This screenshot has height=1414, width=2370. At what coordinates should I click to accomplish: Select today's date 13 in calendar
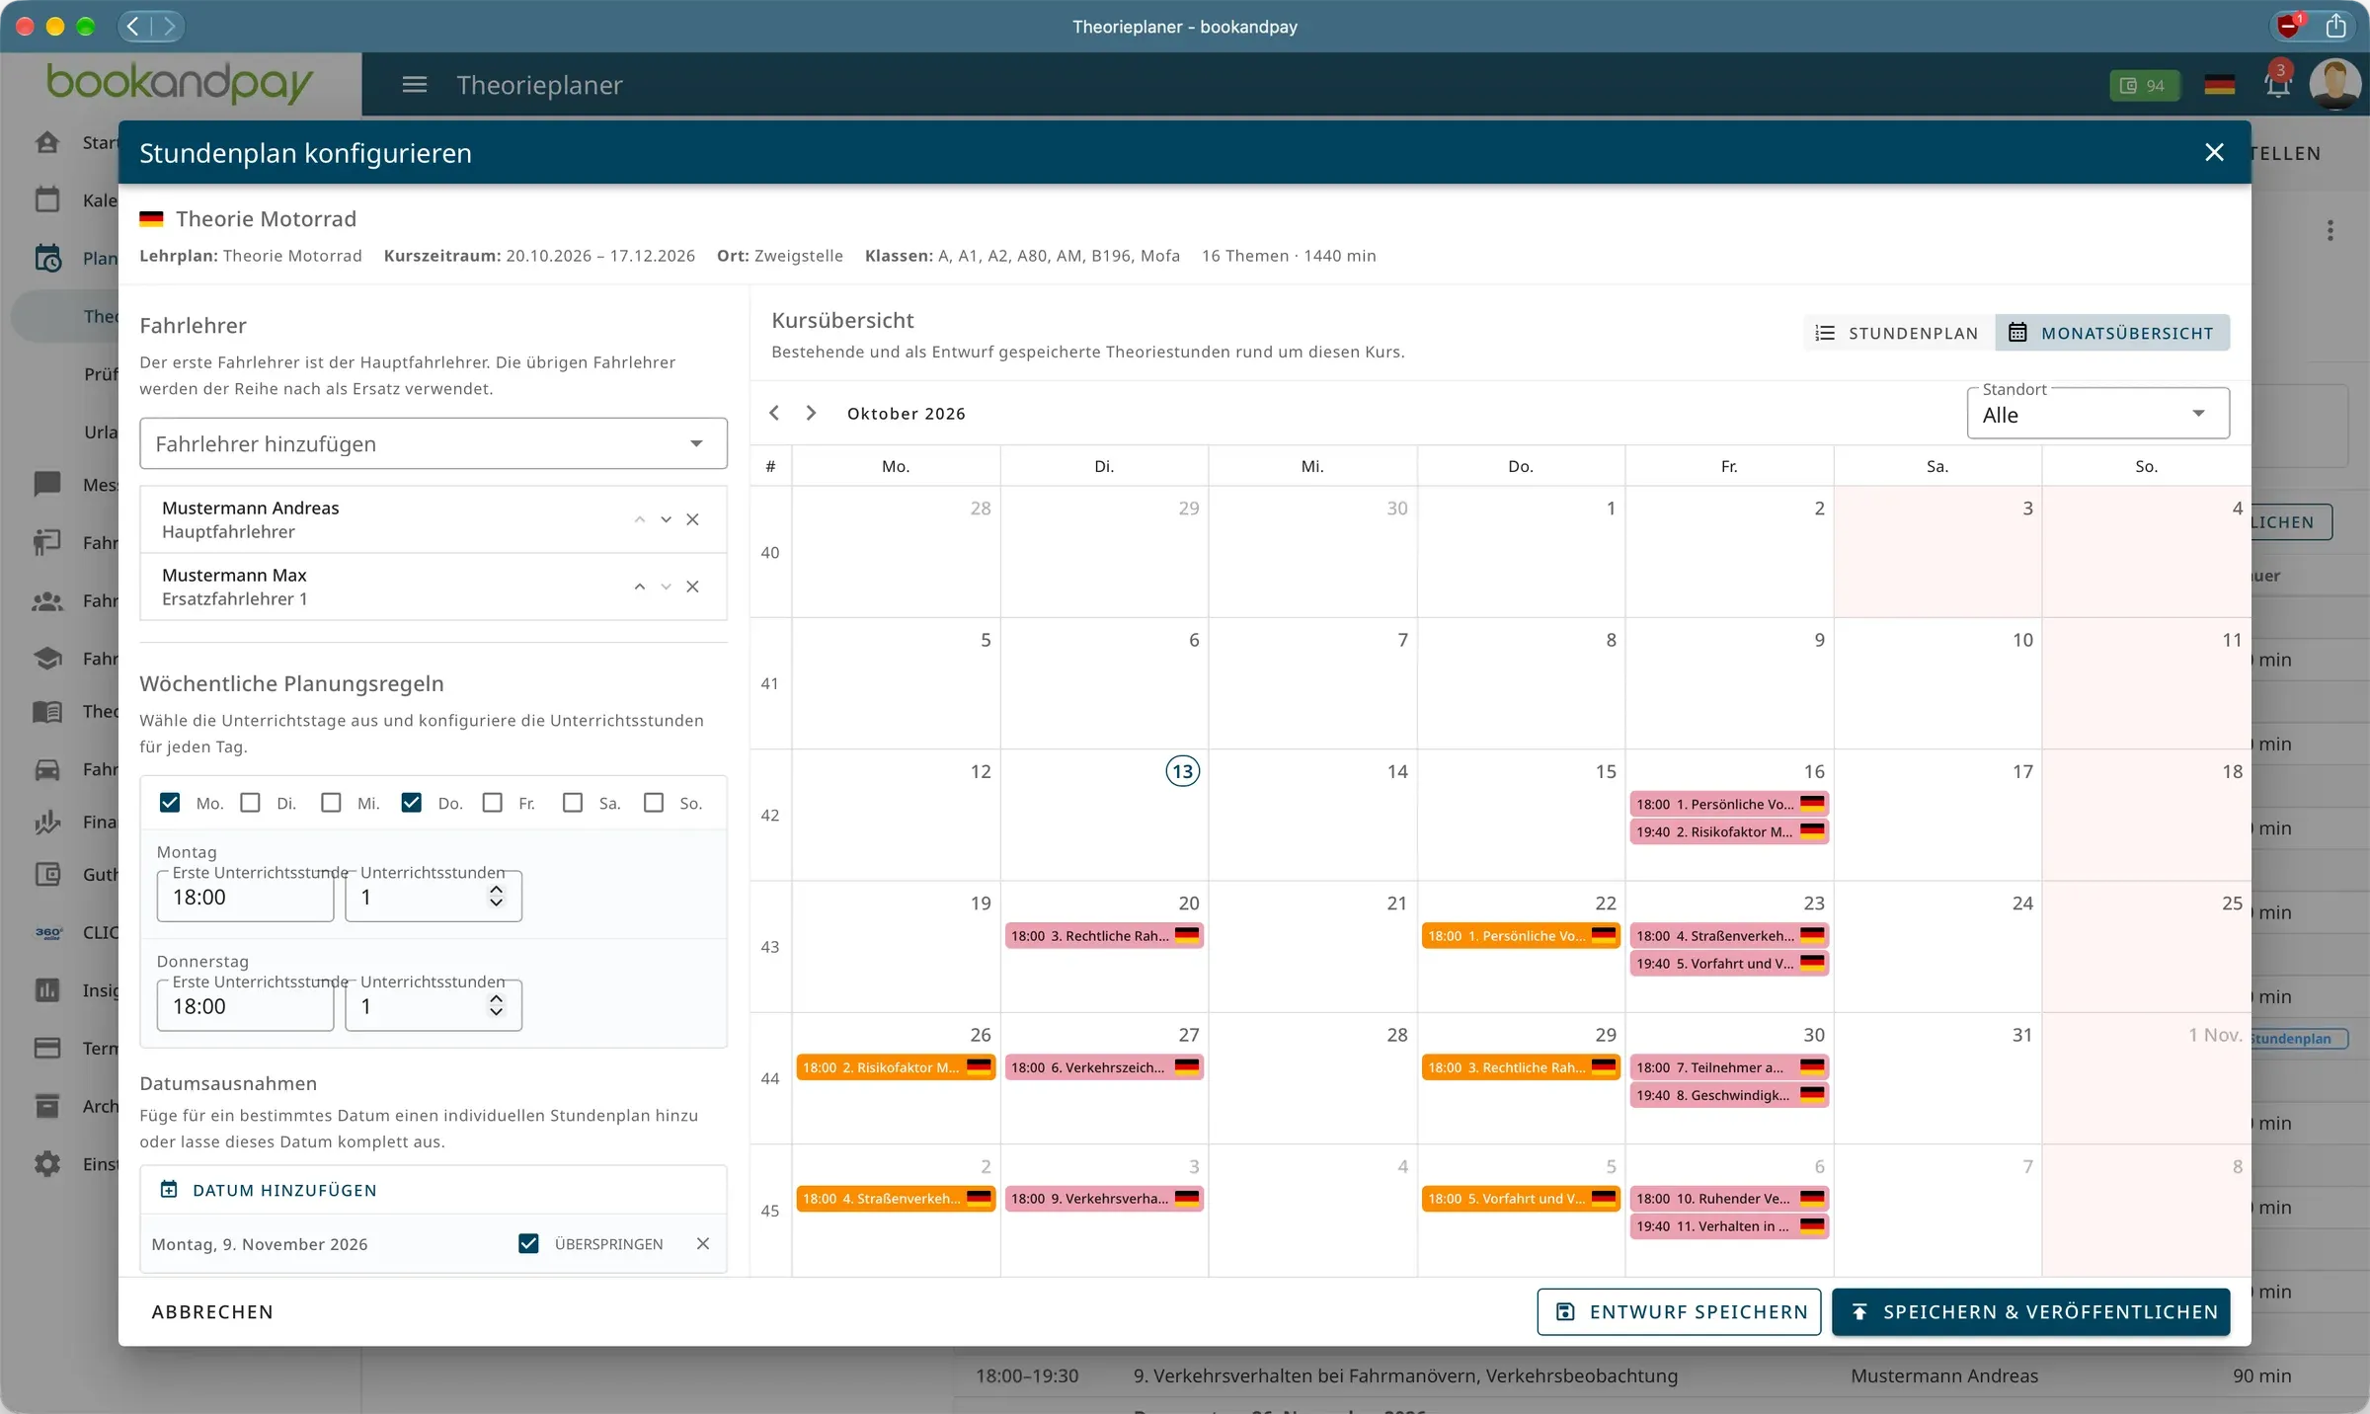(x=1182, y=770)
